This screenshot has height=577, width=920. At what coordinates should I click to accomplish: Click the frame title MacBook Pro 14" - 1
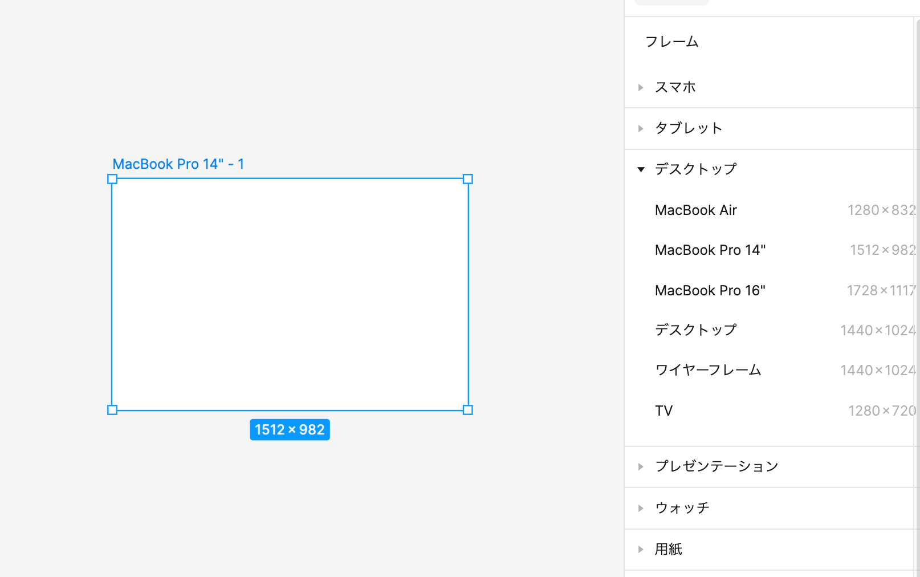pos(178,164)
